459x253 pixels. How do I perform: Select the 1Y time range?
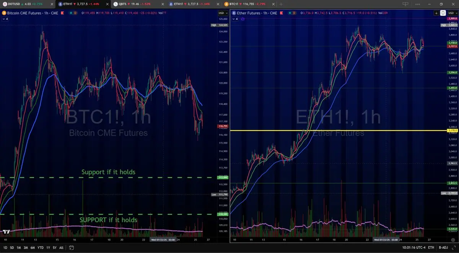coord(48,248)
